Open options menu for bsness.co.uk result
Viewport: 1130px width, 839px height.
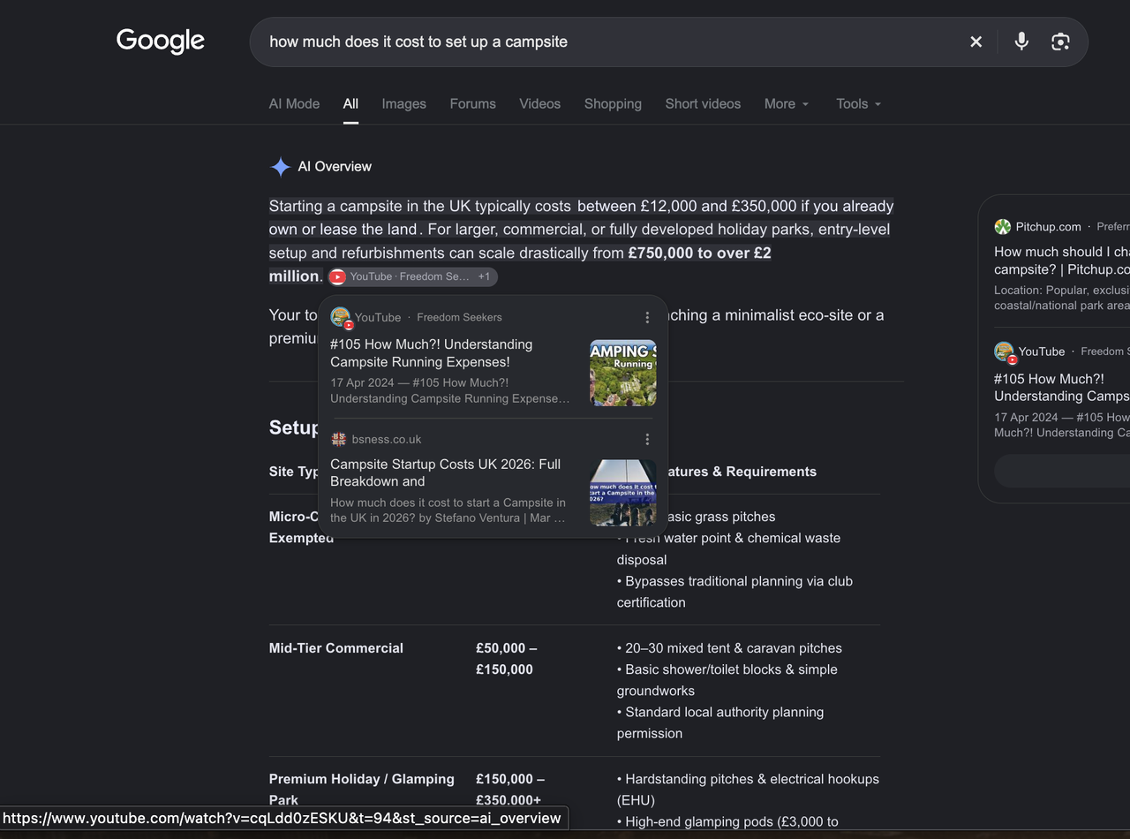click(647, 439)
